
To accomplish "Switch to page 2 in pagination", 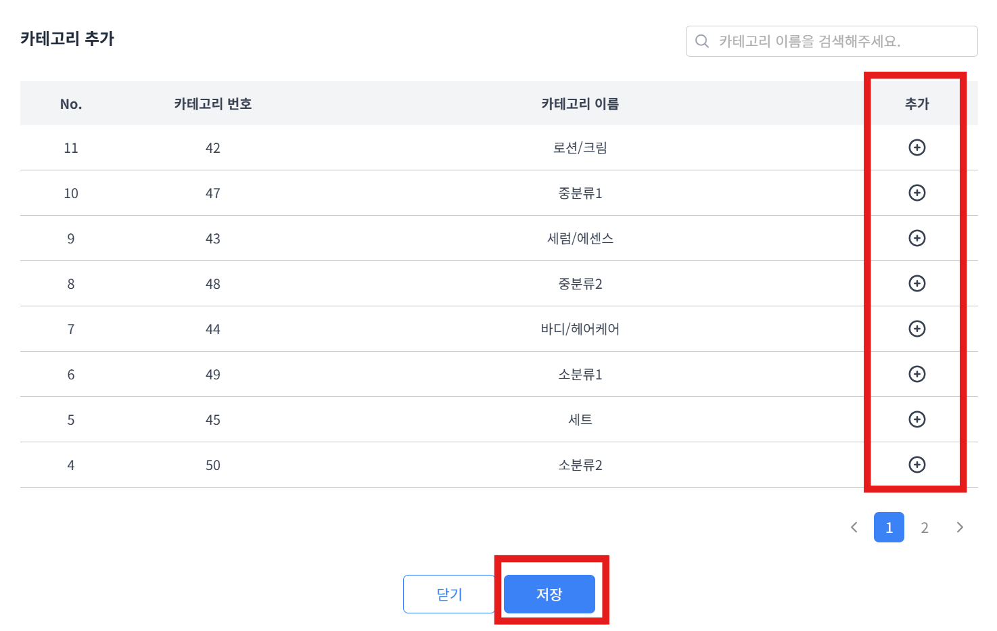I will pyautogui.click(x=925, y=528).
